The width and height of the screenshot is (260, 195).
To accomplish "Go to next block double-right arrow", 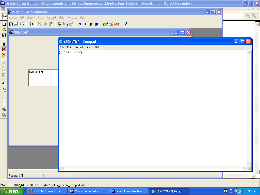I will click(x=97, y=24).
